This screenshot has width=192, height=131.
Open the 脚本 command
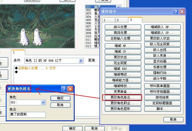[162, 109]
